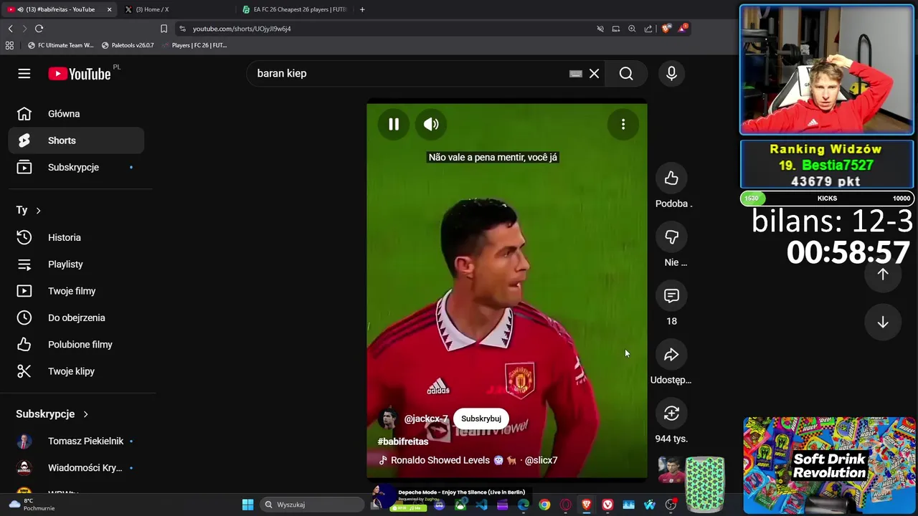Toggle the picture-in-picture icon in address bar
The width and height of the screenshot is (918, 516).
[615, 29]
